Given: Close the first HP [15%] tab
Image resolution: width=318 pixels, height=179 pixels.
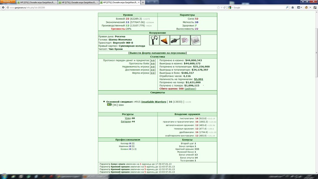Looking at the screenshot, I should 56,2.
